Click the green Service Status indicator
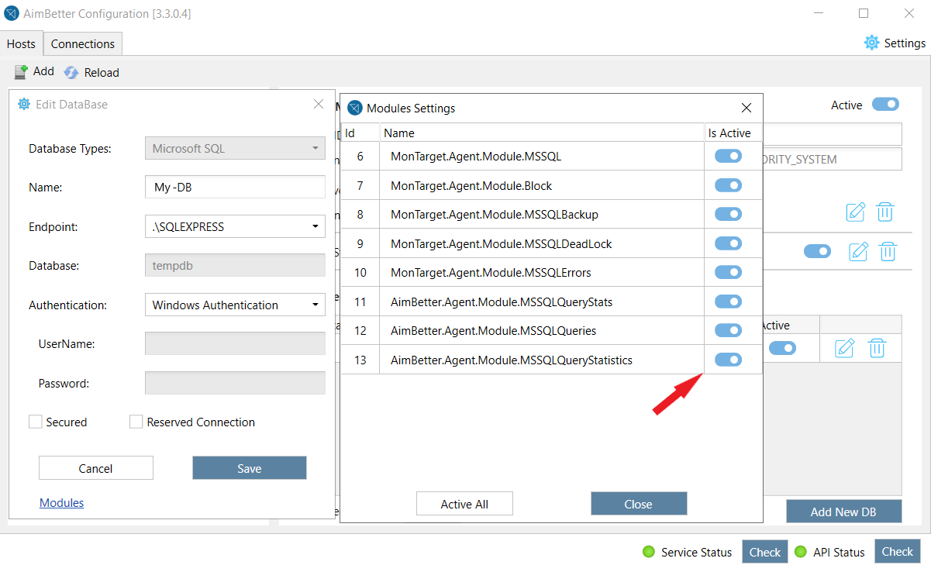This screenshot has height=572, width=931. [x=649, y=552]
